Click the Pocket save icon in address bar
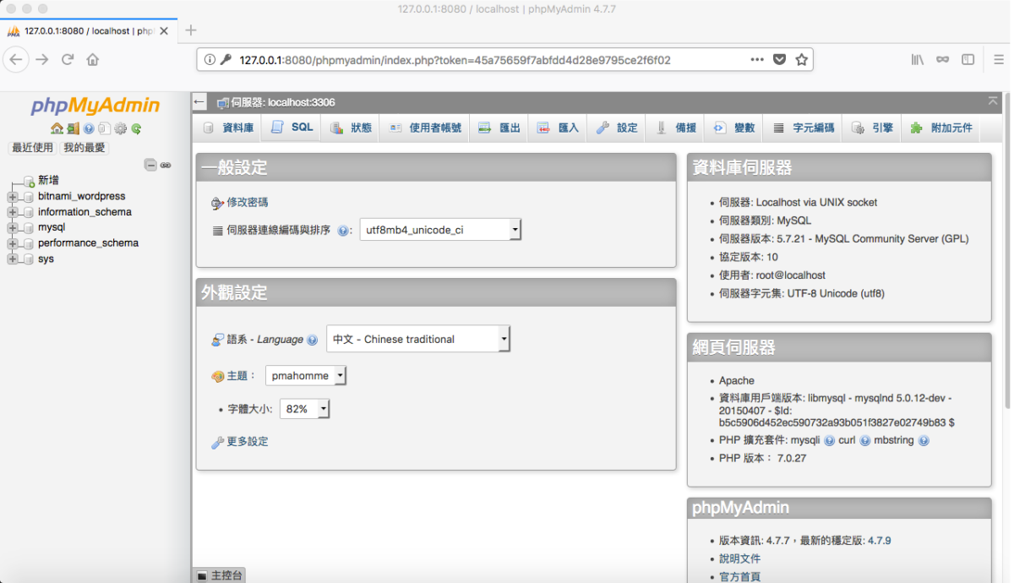 pos(779,59)
